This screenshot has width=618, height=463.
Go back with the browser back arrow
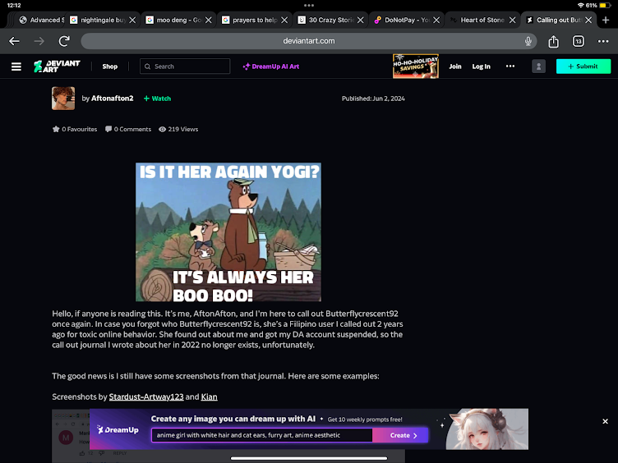(14, 41)
